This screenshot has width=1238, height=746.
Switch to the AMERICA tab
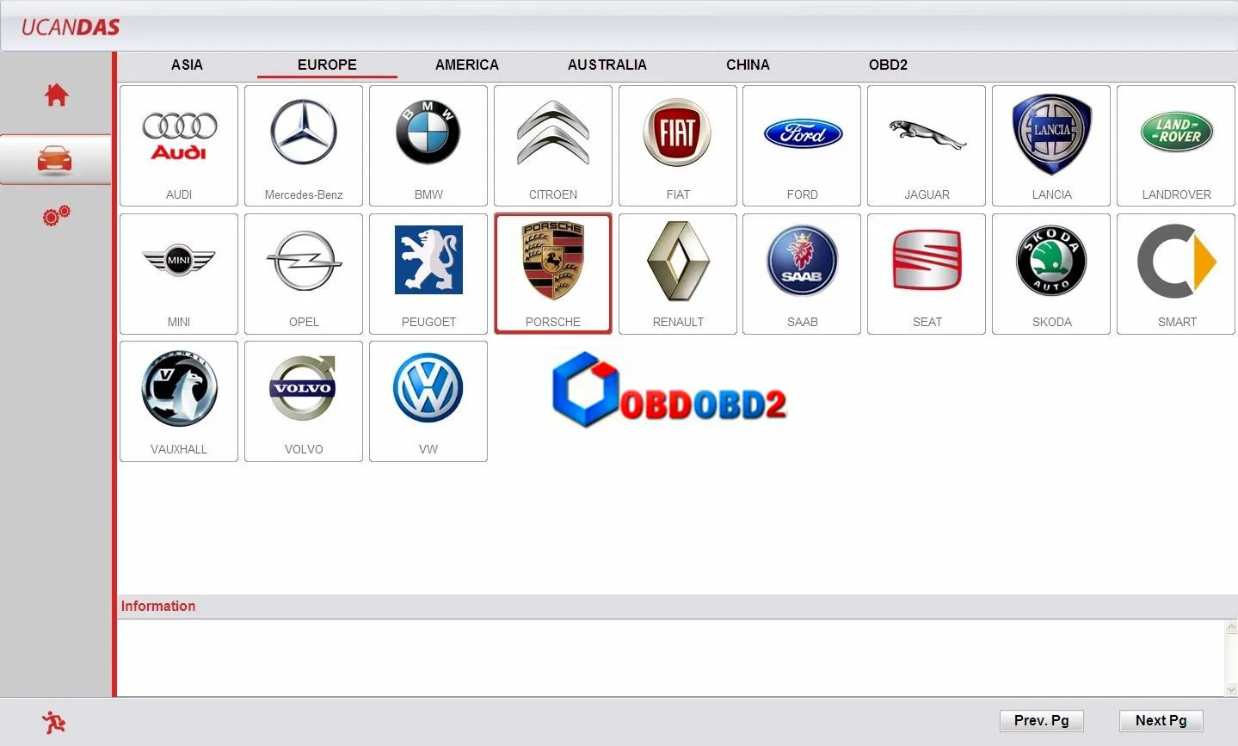click(467, 65)
